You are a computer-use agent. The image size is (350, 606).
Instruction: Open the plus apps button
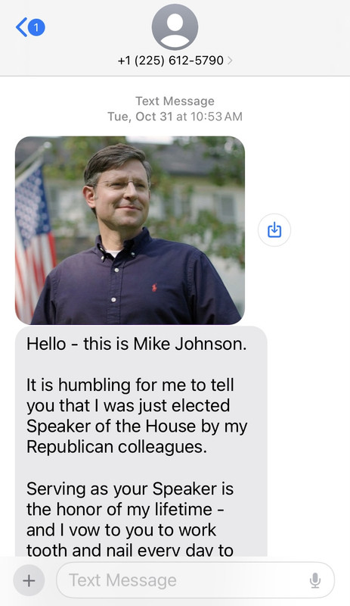29,580
